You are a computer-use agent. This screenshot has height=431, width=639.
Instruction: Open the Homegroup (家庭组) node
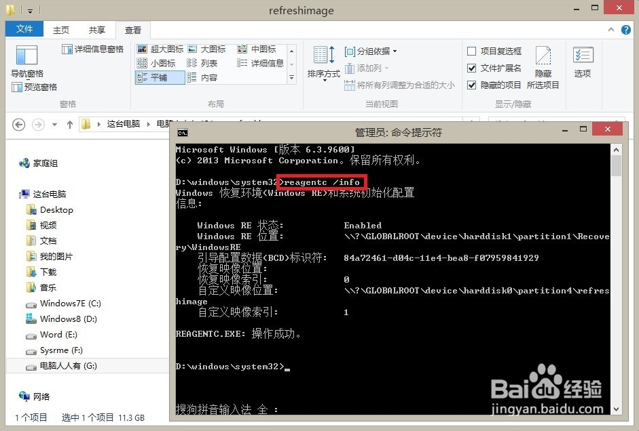click(39, 163)
